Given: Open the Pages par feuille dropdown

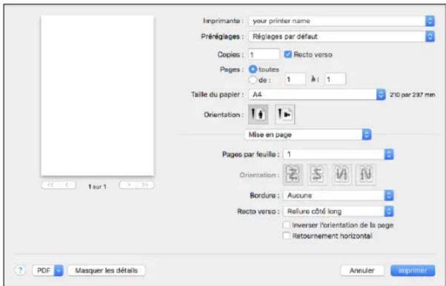Looking at the screenshot, I should [x=339, y=154].
